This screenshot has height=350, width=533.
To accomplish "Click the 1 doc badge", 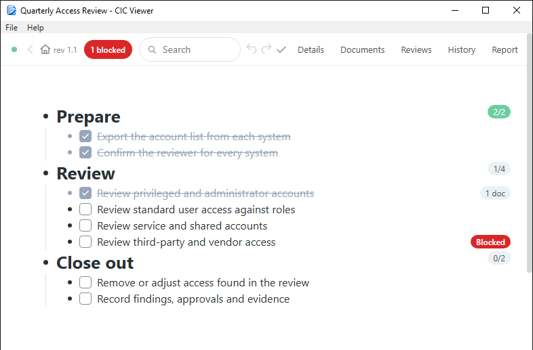I will coord(495,193).
